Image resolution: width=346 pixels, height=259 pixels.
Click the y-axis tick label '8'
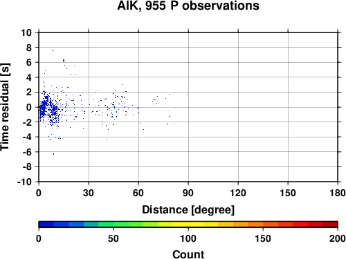pos(29,48)
